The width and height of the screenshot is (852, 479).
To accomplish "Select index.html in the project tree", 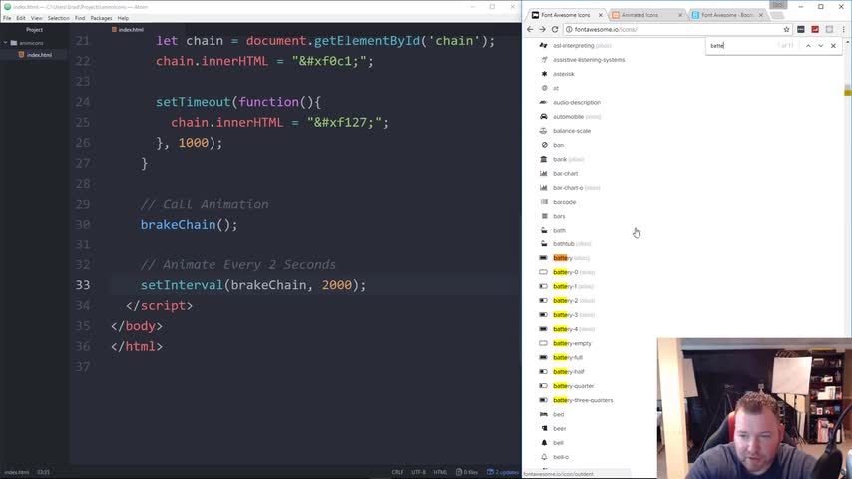I will (39, 54).
